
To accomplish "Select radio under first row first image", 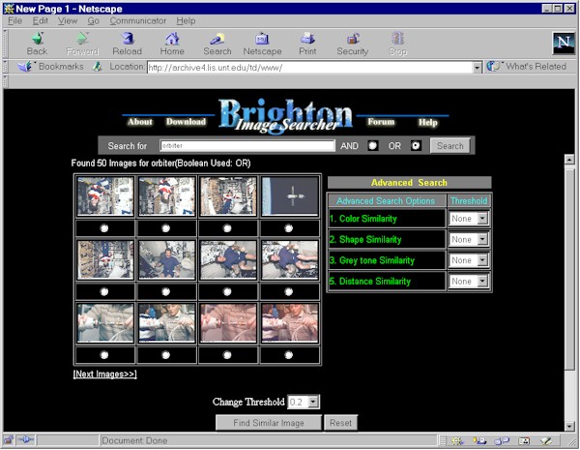I will pyautogui.click(x=104, y=228).
